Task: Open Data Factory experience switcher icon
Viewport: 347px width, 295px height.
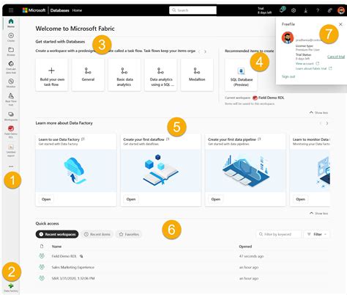Action: (x=11, y=288)
